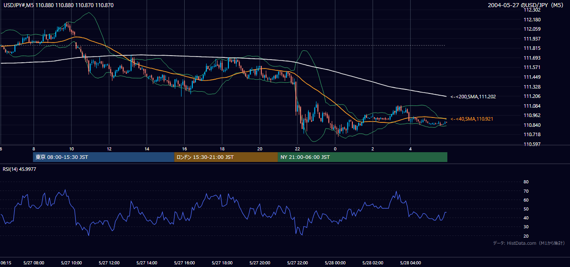570x267 pixels.
Task: Click the London session bar 15:30-21:00 JST
Action: tap(226, 157)
